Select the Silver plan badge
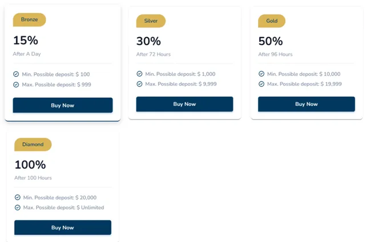This screenshot has width=367, height=242. point(151,21)
